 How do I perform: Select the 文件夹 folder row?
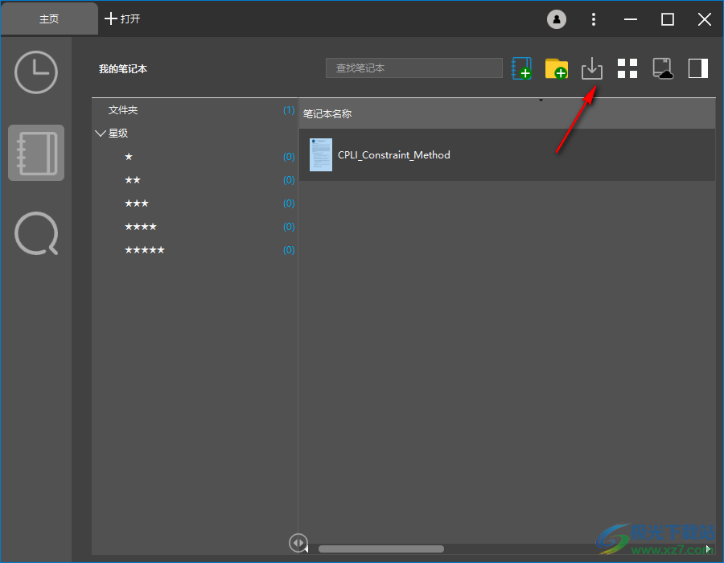(195, 110)
